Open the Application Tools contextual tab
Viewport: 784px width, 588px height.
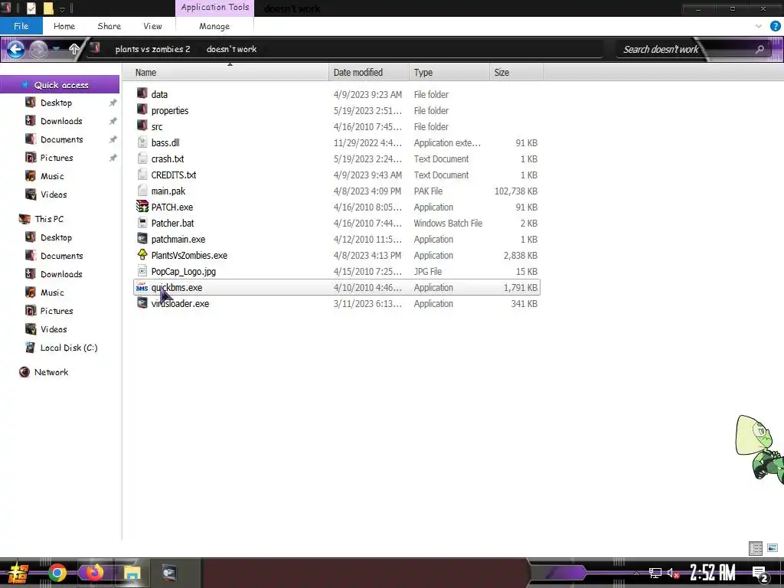(215, 8)
